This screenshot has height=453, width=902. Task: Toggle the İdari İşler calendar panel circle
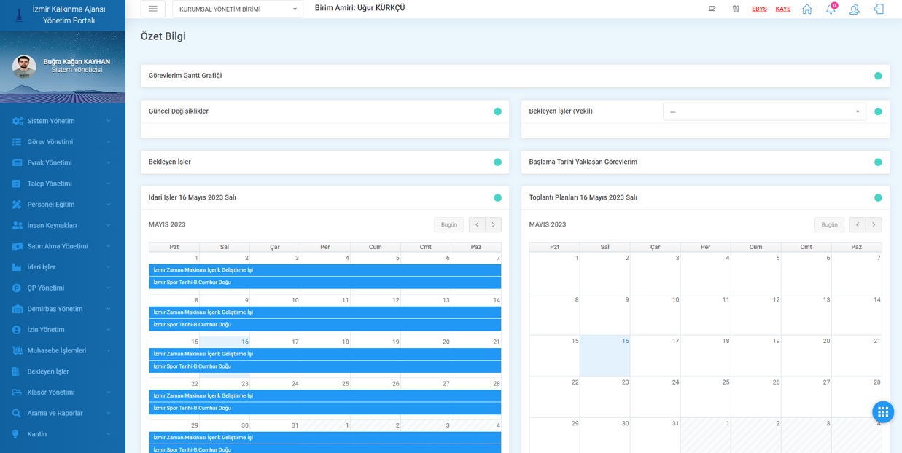point(497,197)
